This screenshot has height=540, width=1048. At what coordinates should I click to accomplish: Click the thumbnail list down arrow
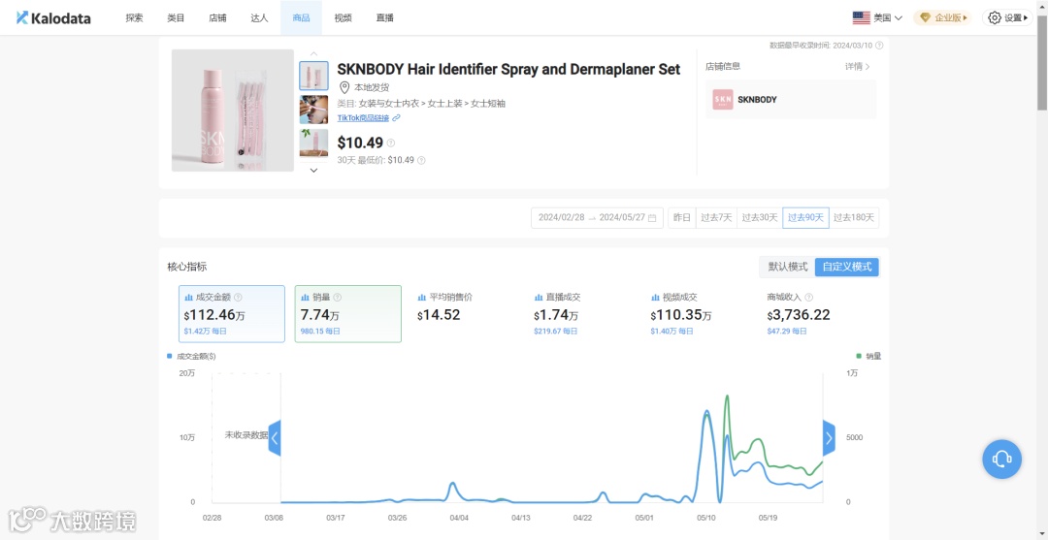(313, 171)
